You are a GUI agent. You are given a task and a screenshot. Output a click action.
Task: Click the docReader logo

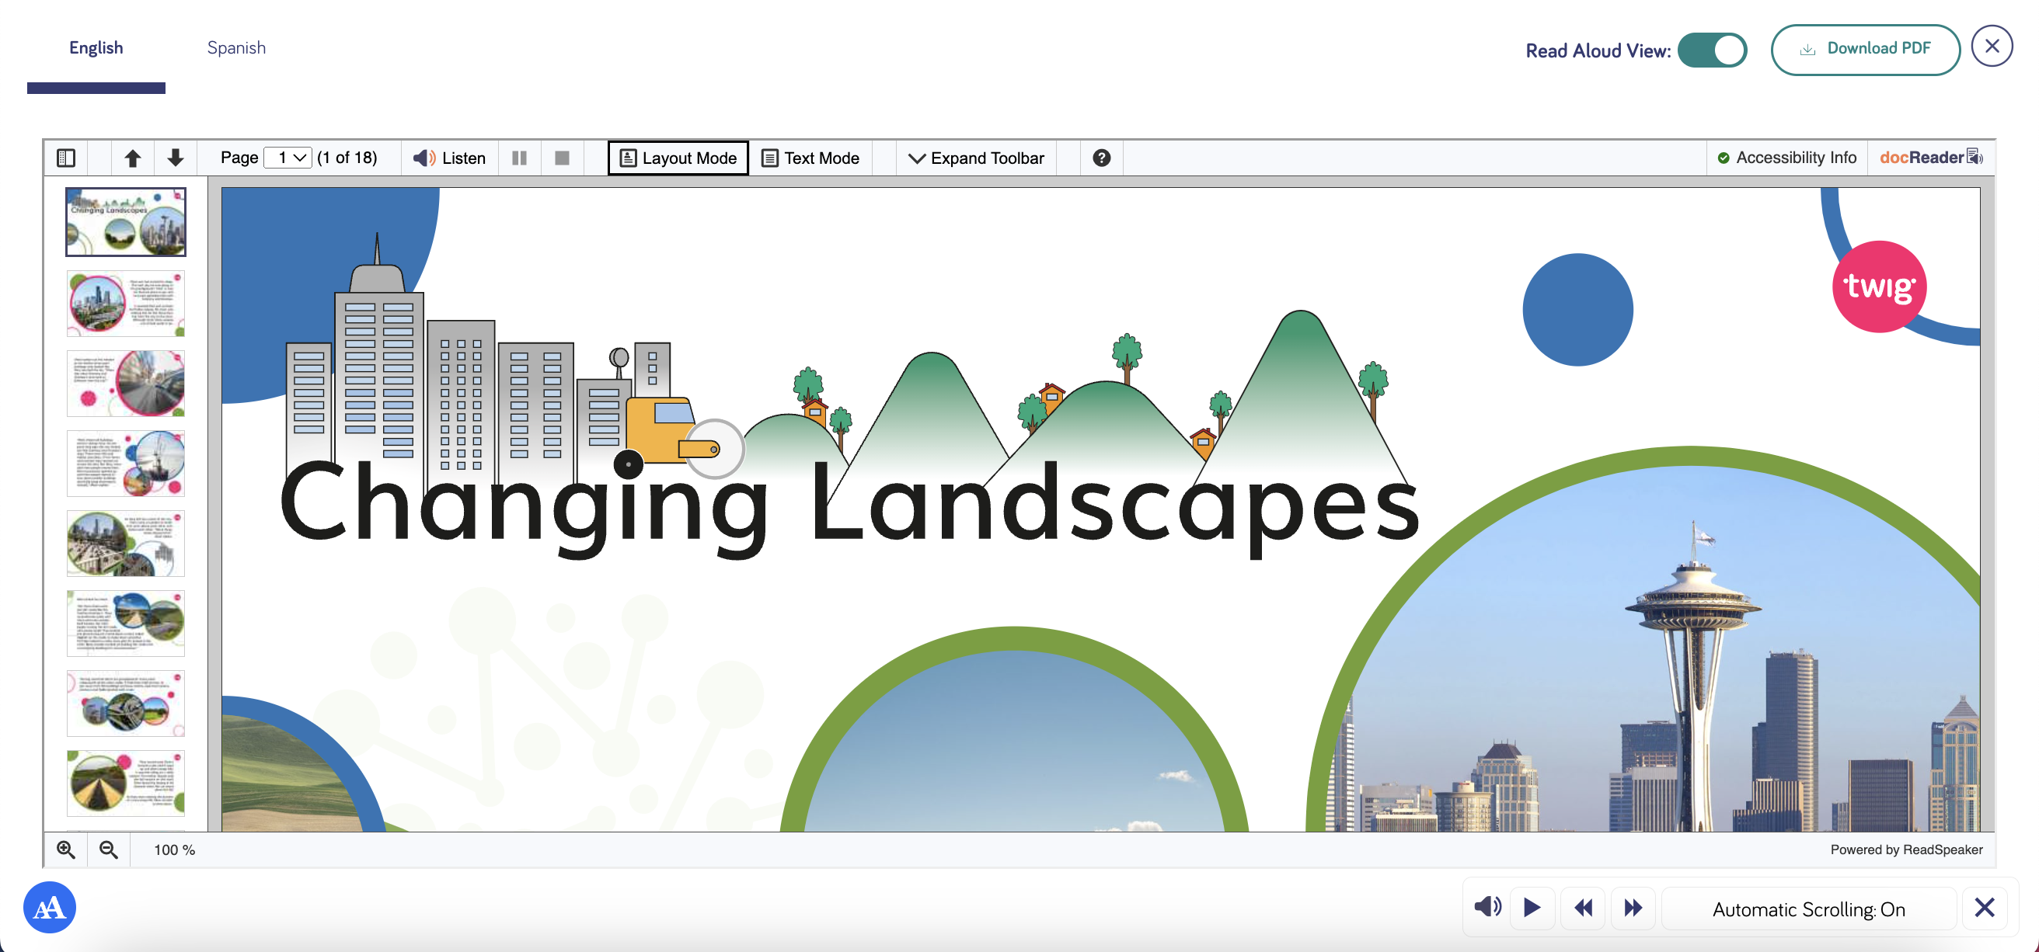[x=1930, y=158]
